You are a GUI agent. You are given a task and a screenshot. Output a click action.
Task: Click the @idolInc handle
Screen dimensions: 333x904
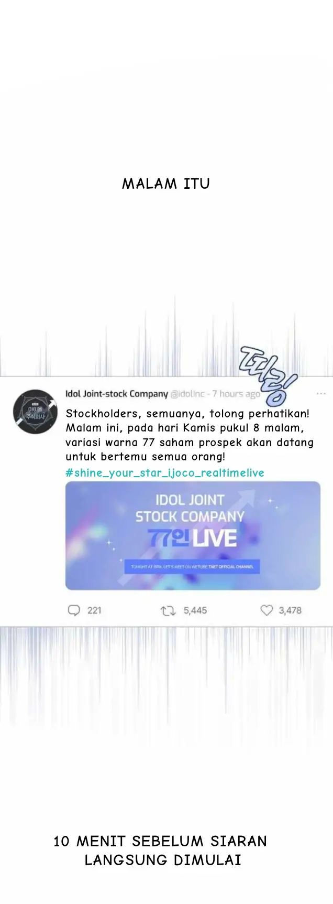point(187,394)
